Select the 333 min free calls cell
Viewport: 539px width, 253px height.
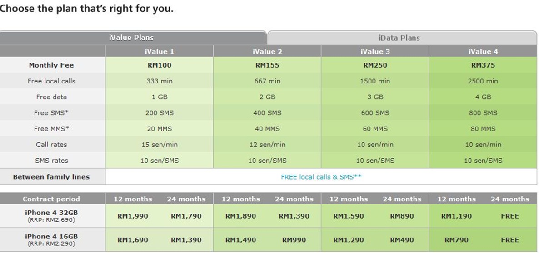159,81
